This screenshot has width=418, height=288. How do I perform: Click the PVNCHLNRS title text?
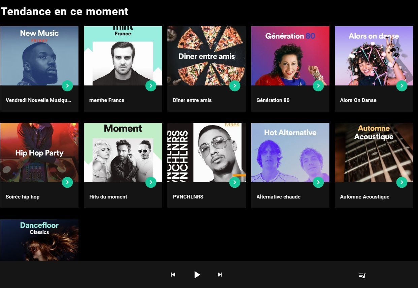[x=188, y=196]
